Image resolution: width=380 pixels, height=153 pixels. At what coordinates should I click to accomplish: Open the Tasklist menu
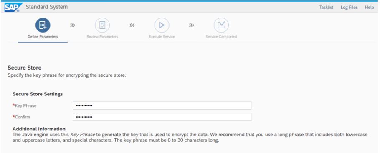[x=326, y=7]
